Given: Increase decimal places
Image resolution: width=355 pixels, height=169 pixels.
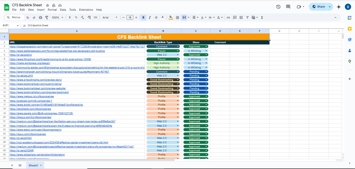Looking at the screenshot, I should (89, 17).
